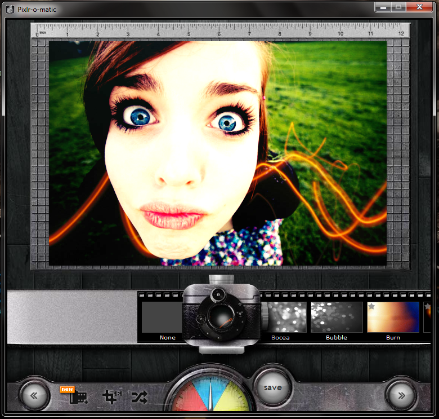Screen dimensions: 439x419
Task: Click the back double-arrow round button
Action: coord(34,395)
